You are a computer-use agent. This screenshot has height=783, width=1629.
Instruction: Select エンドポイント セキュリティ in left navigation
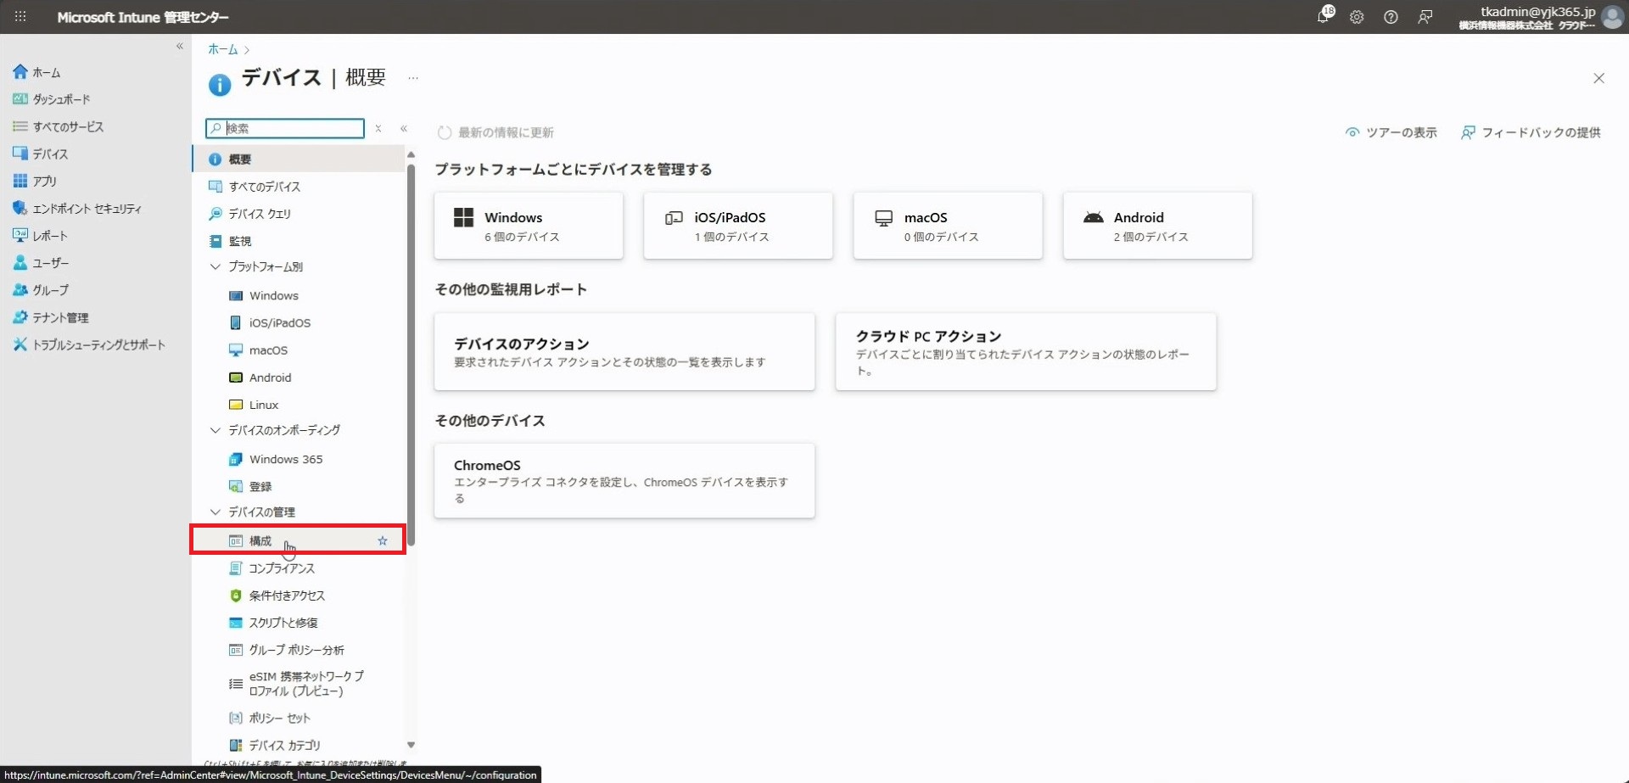tap(87, 209)
